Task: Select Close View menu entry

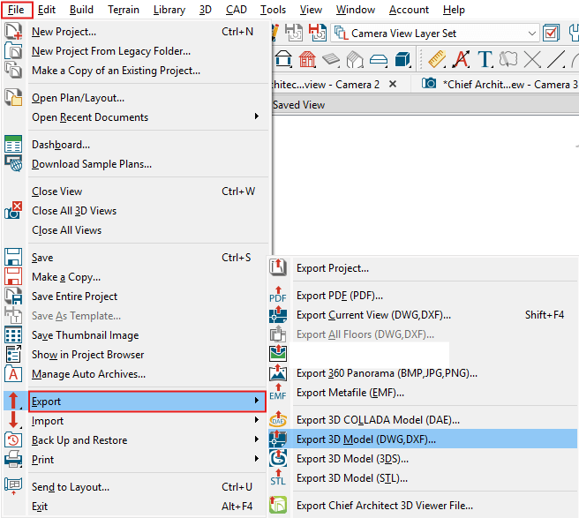Action: coord(148,191)
